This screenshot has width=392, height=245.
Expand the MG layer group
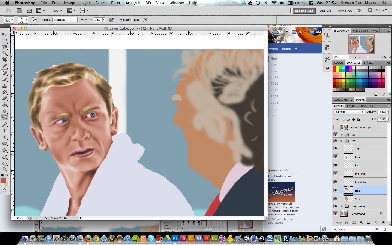click(342, 134)
